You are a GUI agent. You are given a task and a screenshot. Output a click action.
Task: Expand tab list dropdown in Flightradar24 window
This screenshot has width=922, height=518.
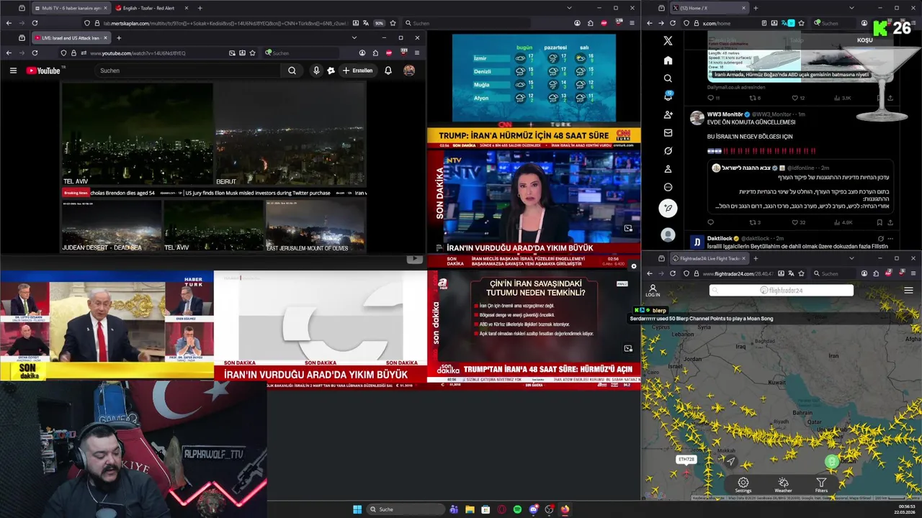[x=851, y=258]
